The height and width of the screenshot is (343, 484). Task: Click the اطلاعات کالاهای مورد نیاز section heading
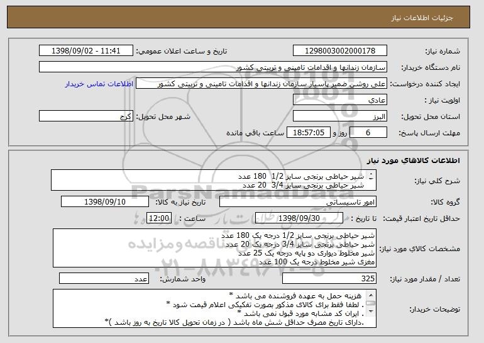[414, 160]
